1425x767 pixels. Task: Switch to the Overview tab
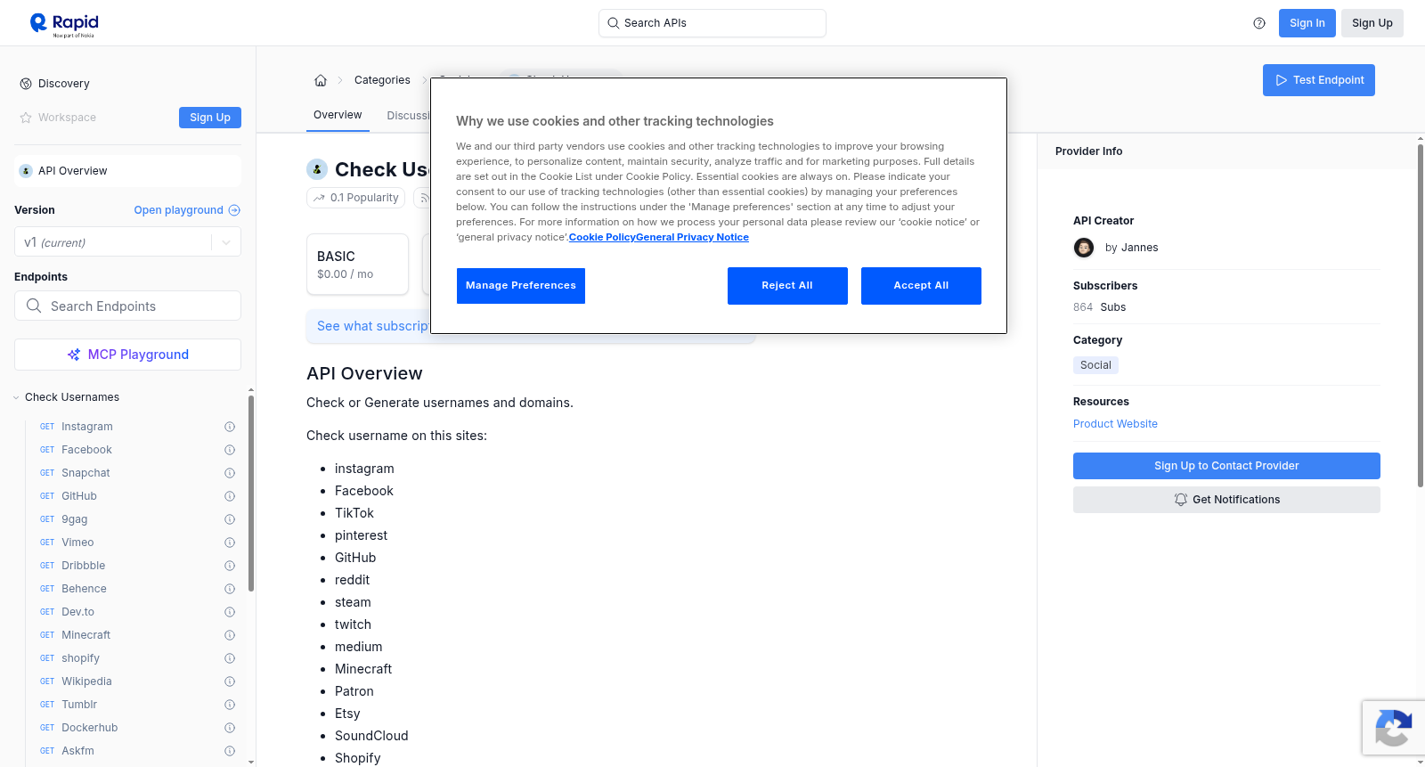338,115
